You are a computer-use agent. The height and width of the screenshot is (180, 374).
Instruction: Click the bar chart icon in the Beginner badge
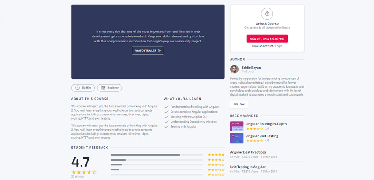[103, 88]
